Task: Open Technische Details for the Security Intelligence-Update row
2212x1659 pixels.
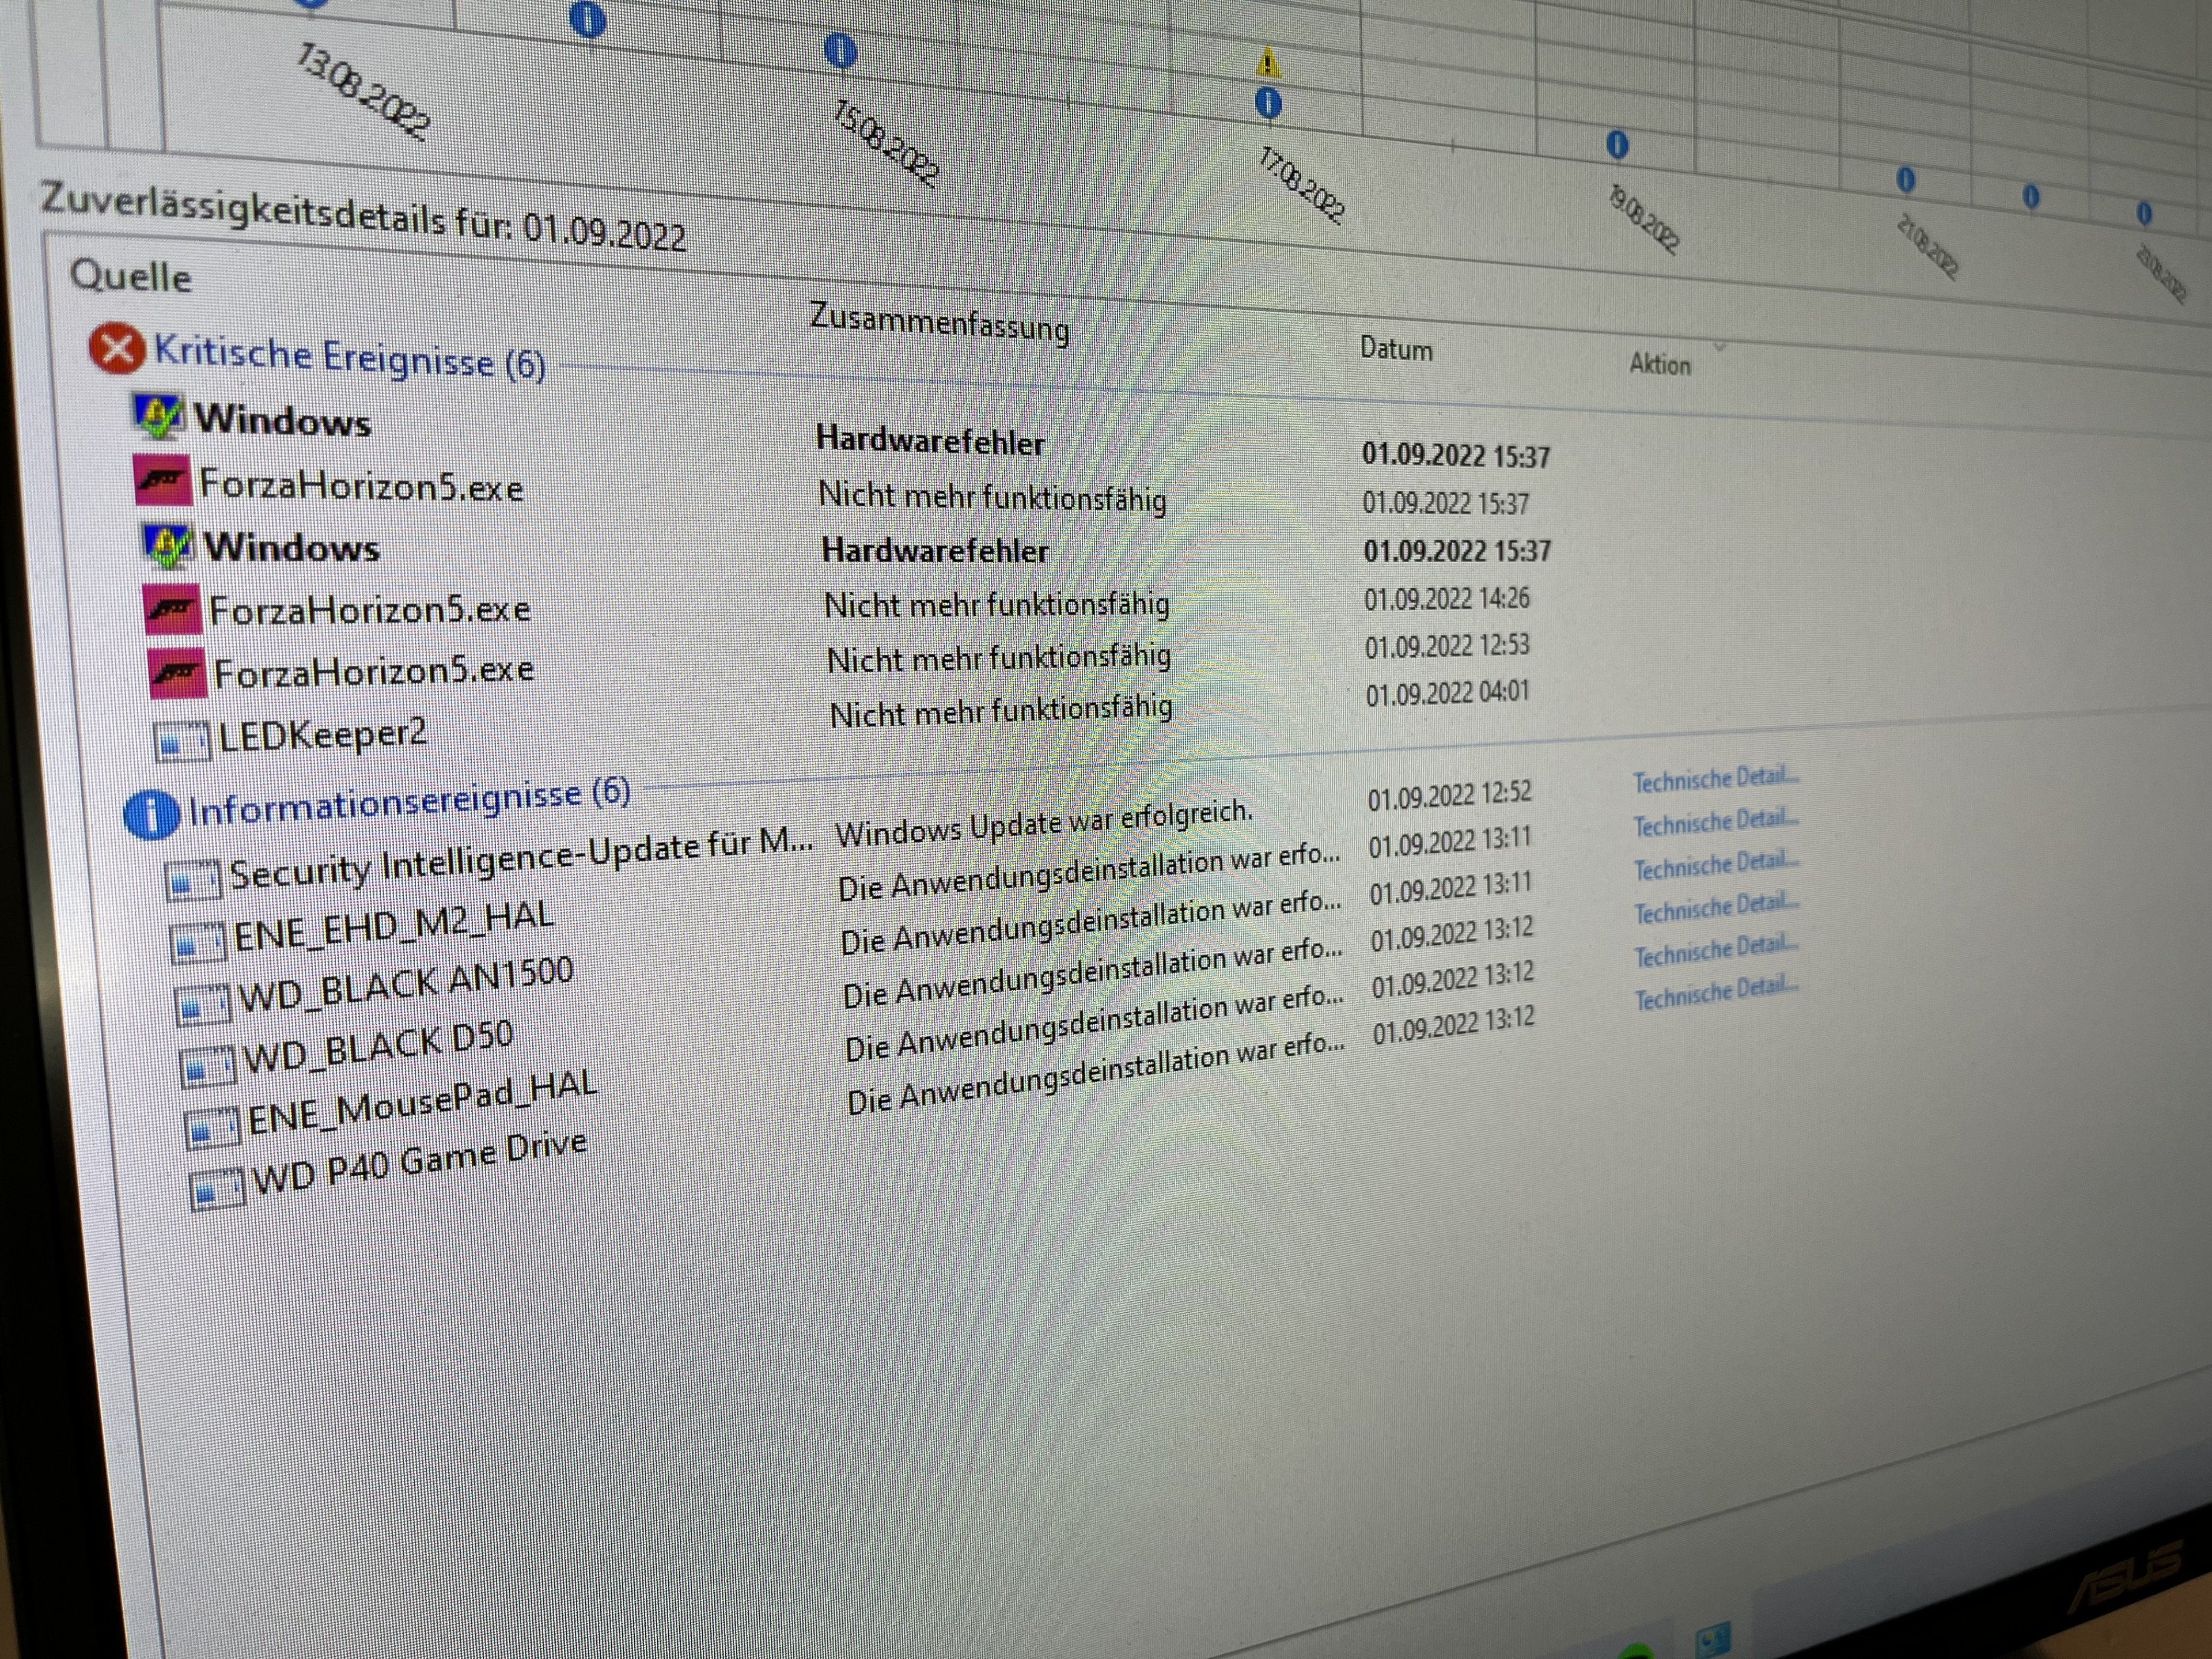Action: click(x=1716, y=779)
